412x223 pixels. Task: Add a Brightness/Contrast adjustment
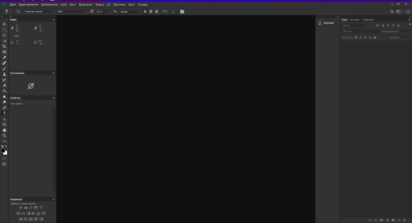[x=21, y=208]
